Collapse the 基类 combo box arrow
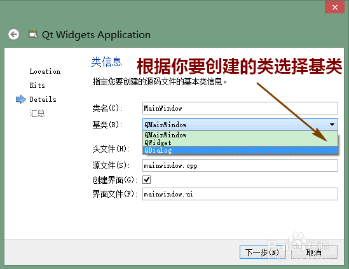349x269 pixels. point(332,125)
